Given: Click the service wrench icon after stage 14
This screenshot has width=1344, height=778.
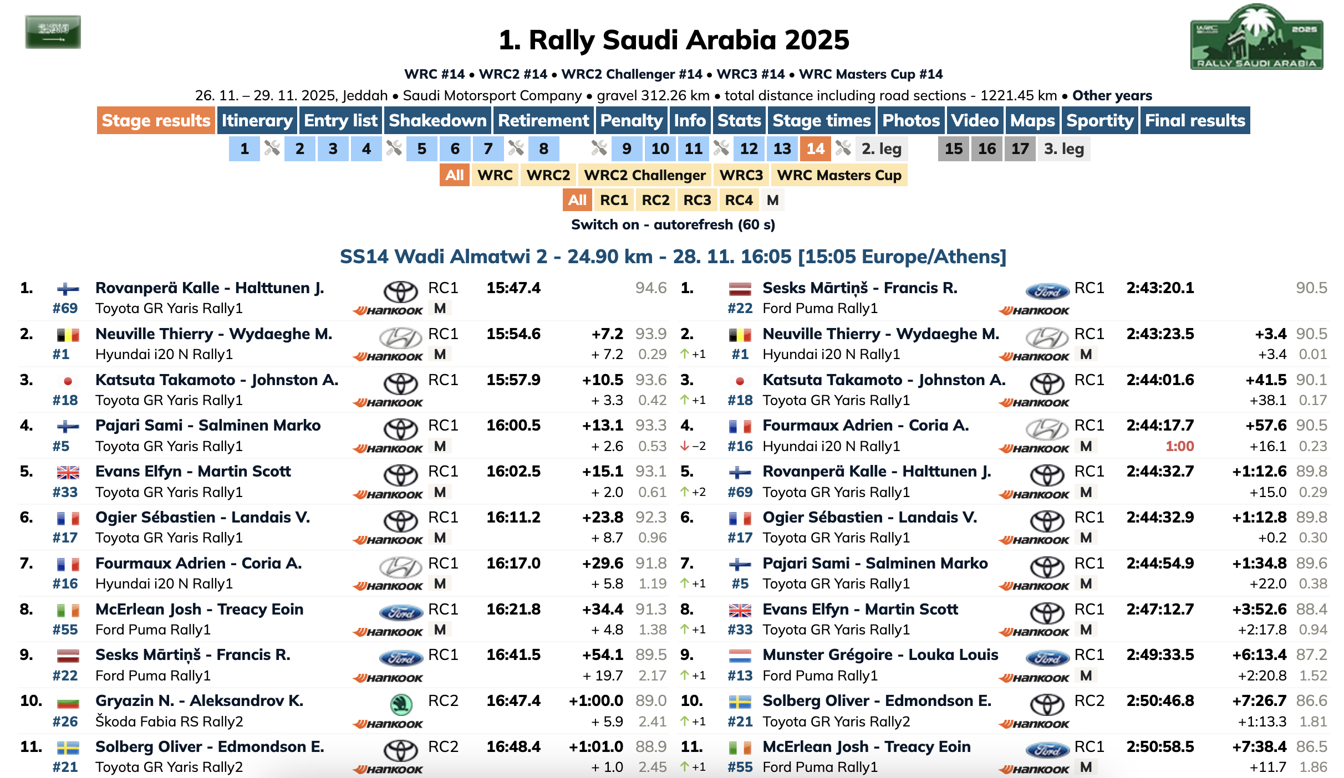Looking at the screenshot, I should coord(843,149).
